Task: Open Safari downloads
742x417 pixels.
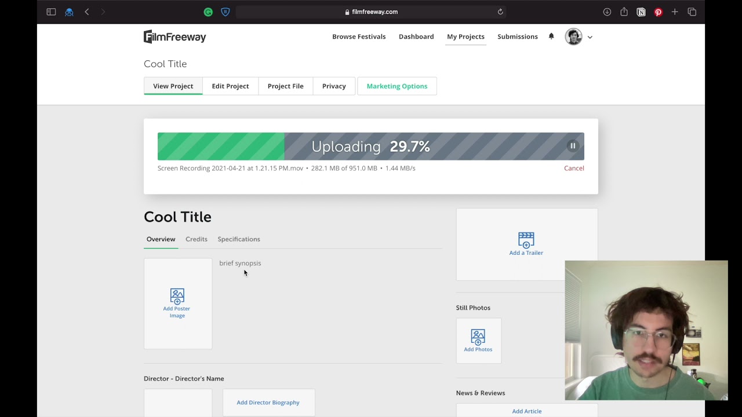Action: point(607,12)
